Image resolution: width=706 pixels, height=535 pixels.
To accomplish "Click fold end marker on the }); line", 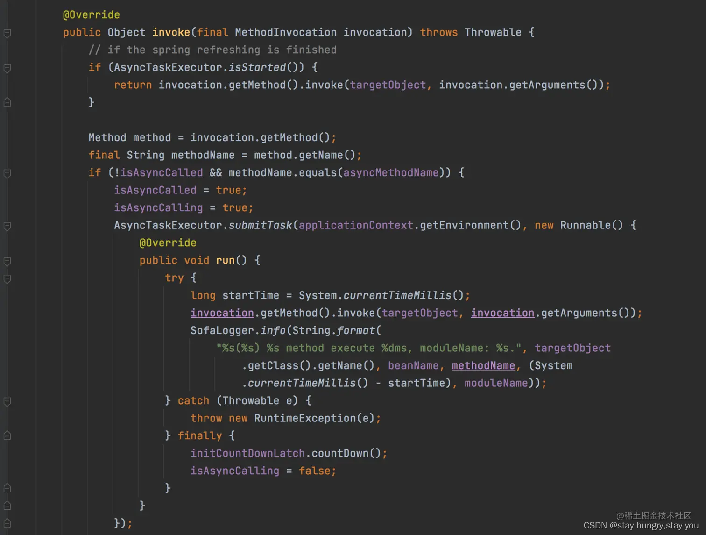I will click(7, 523).
